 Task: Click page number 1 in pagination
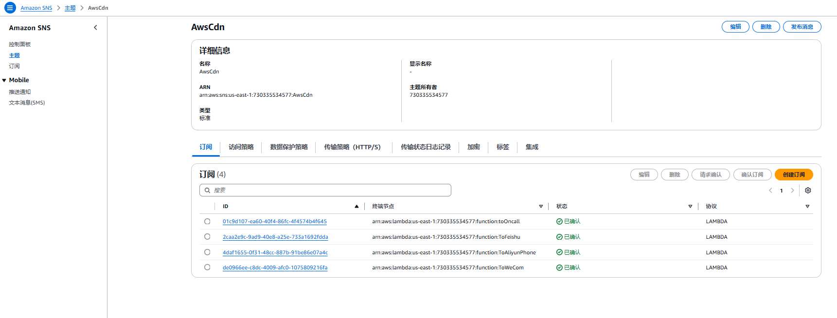pos(782,191)
